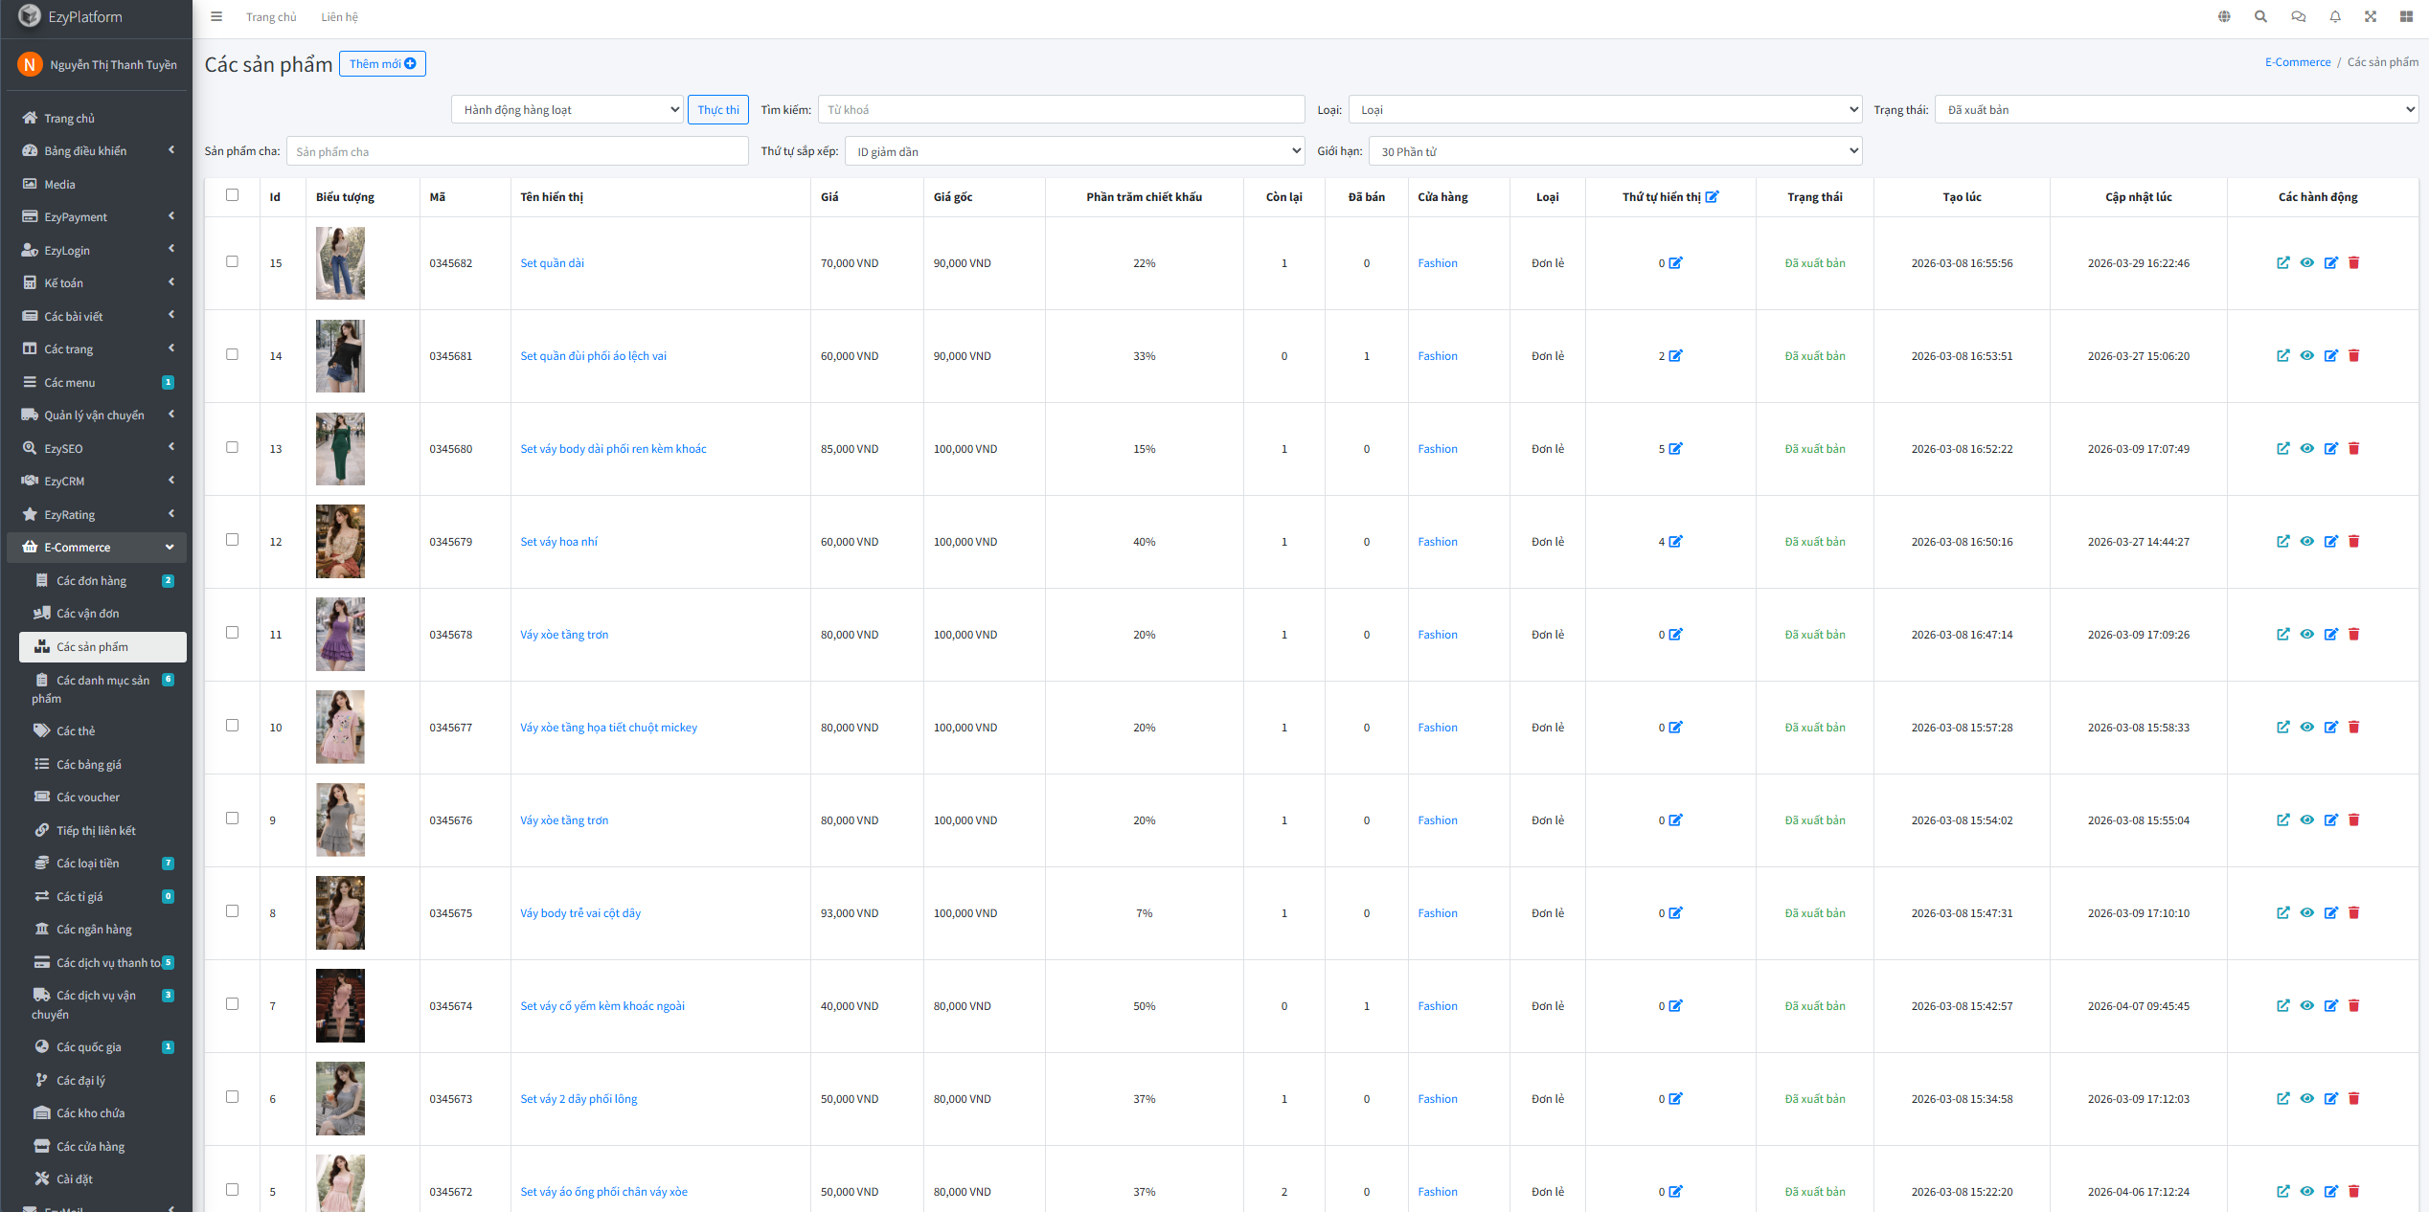Viewport: 2429px width, 1212px height.
Task: Click the Thêm mới button
Action: tap(382, 64)
